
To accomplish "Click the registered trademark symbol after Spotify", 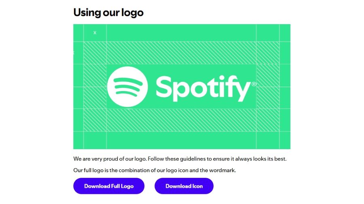I will pyautogui.click(x=254, y=84).
